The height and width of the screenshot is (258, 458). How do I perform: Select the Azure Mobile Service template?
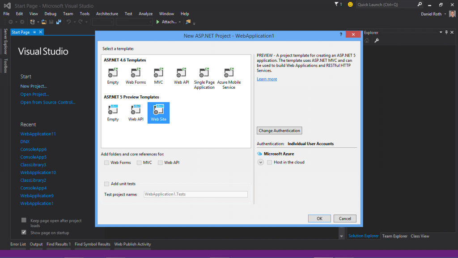click(x=229, y=78)
